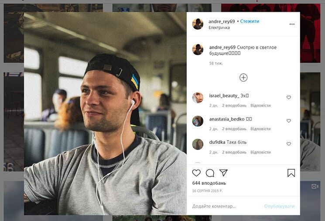The image size is (325, 221).
Task: Save post with the bookmark icon
Action: [x=291, y=173]
